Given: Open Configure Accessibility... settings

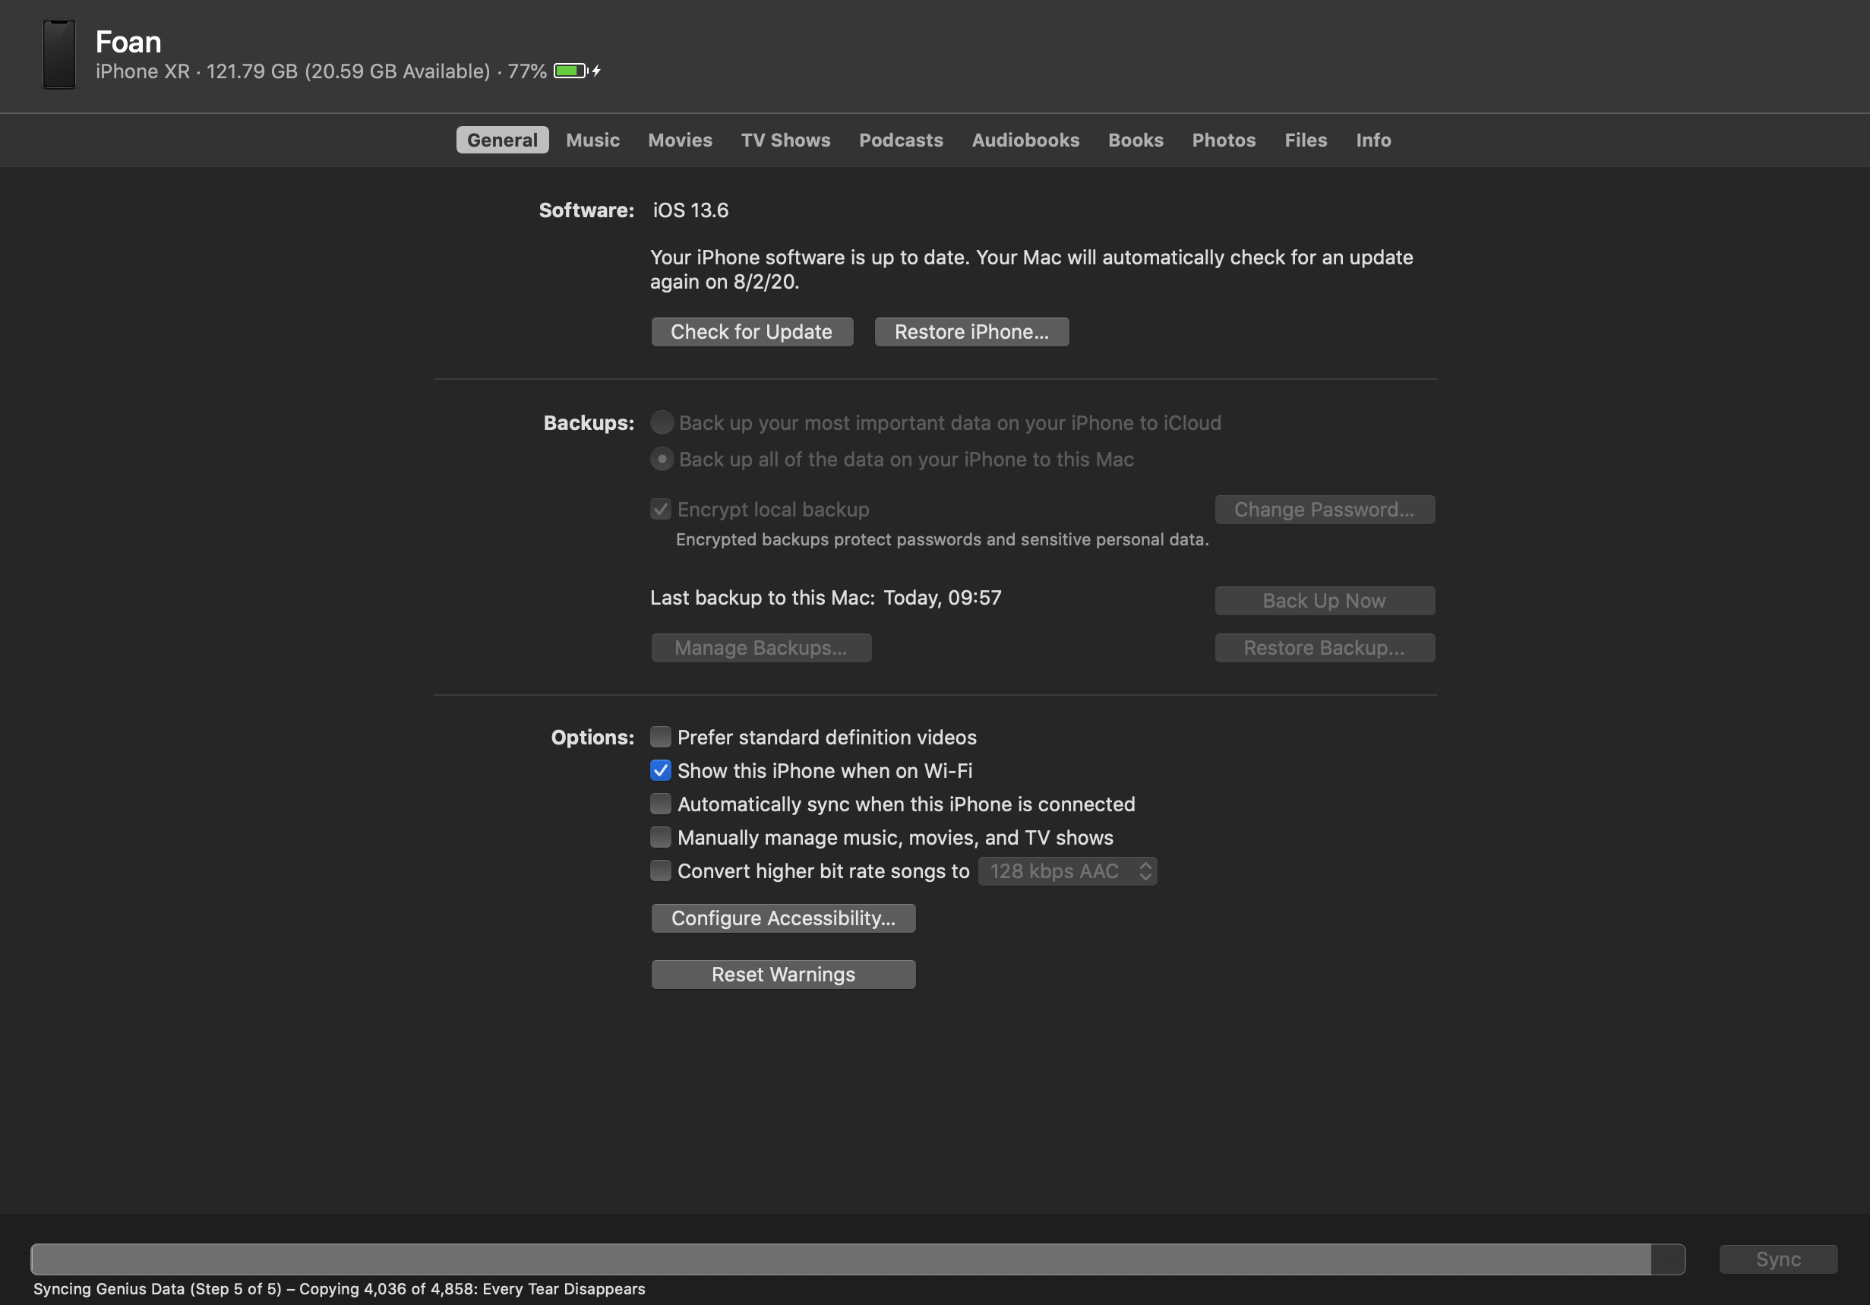Looking at the screenshot, I should click(x=782, y=918).
